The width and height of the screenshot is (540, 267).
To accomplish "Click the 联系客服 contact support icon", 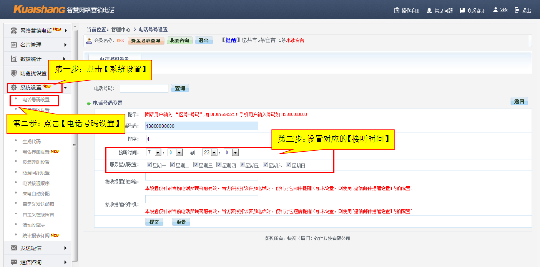I will 462,10.
